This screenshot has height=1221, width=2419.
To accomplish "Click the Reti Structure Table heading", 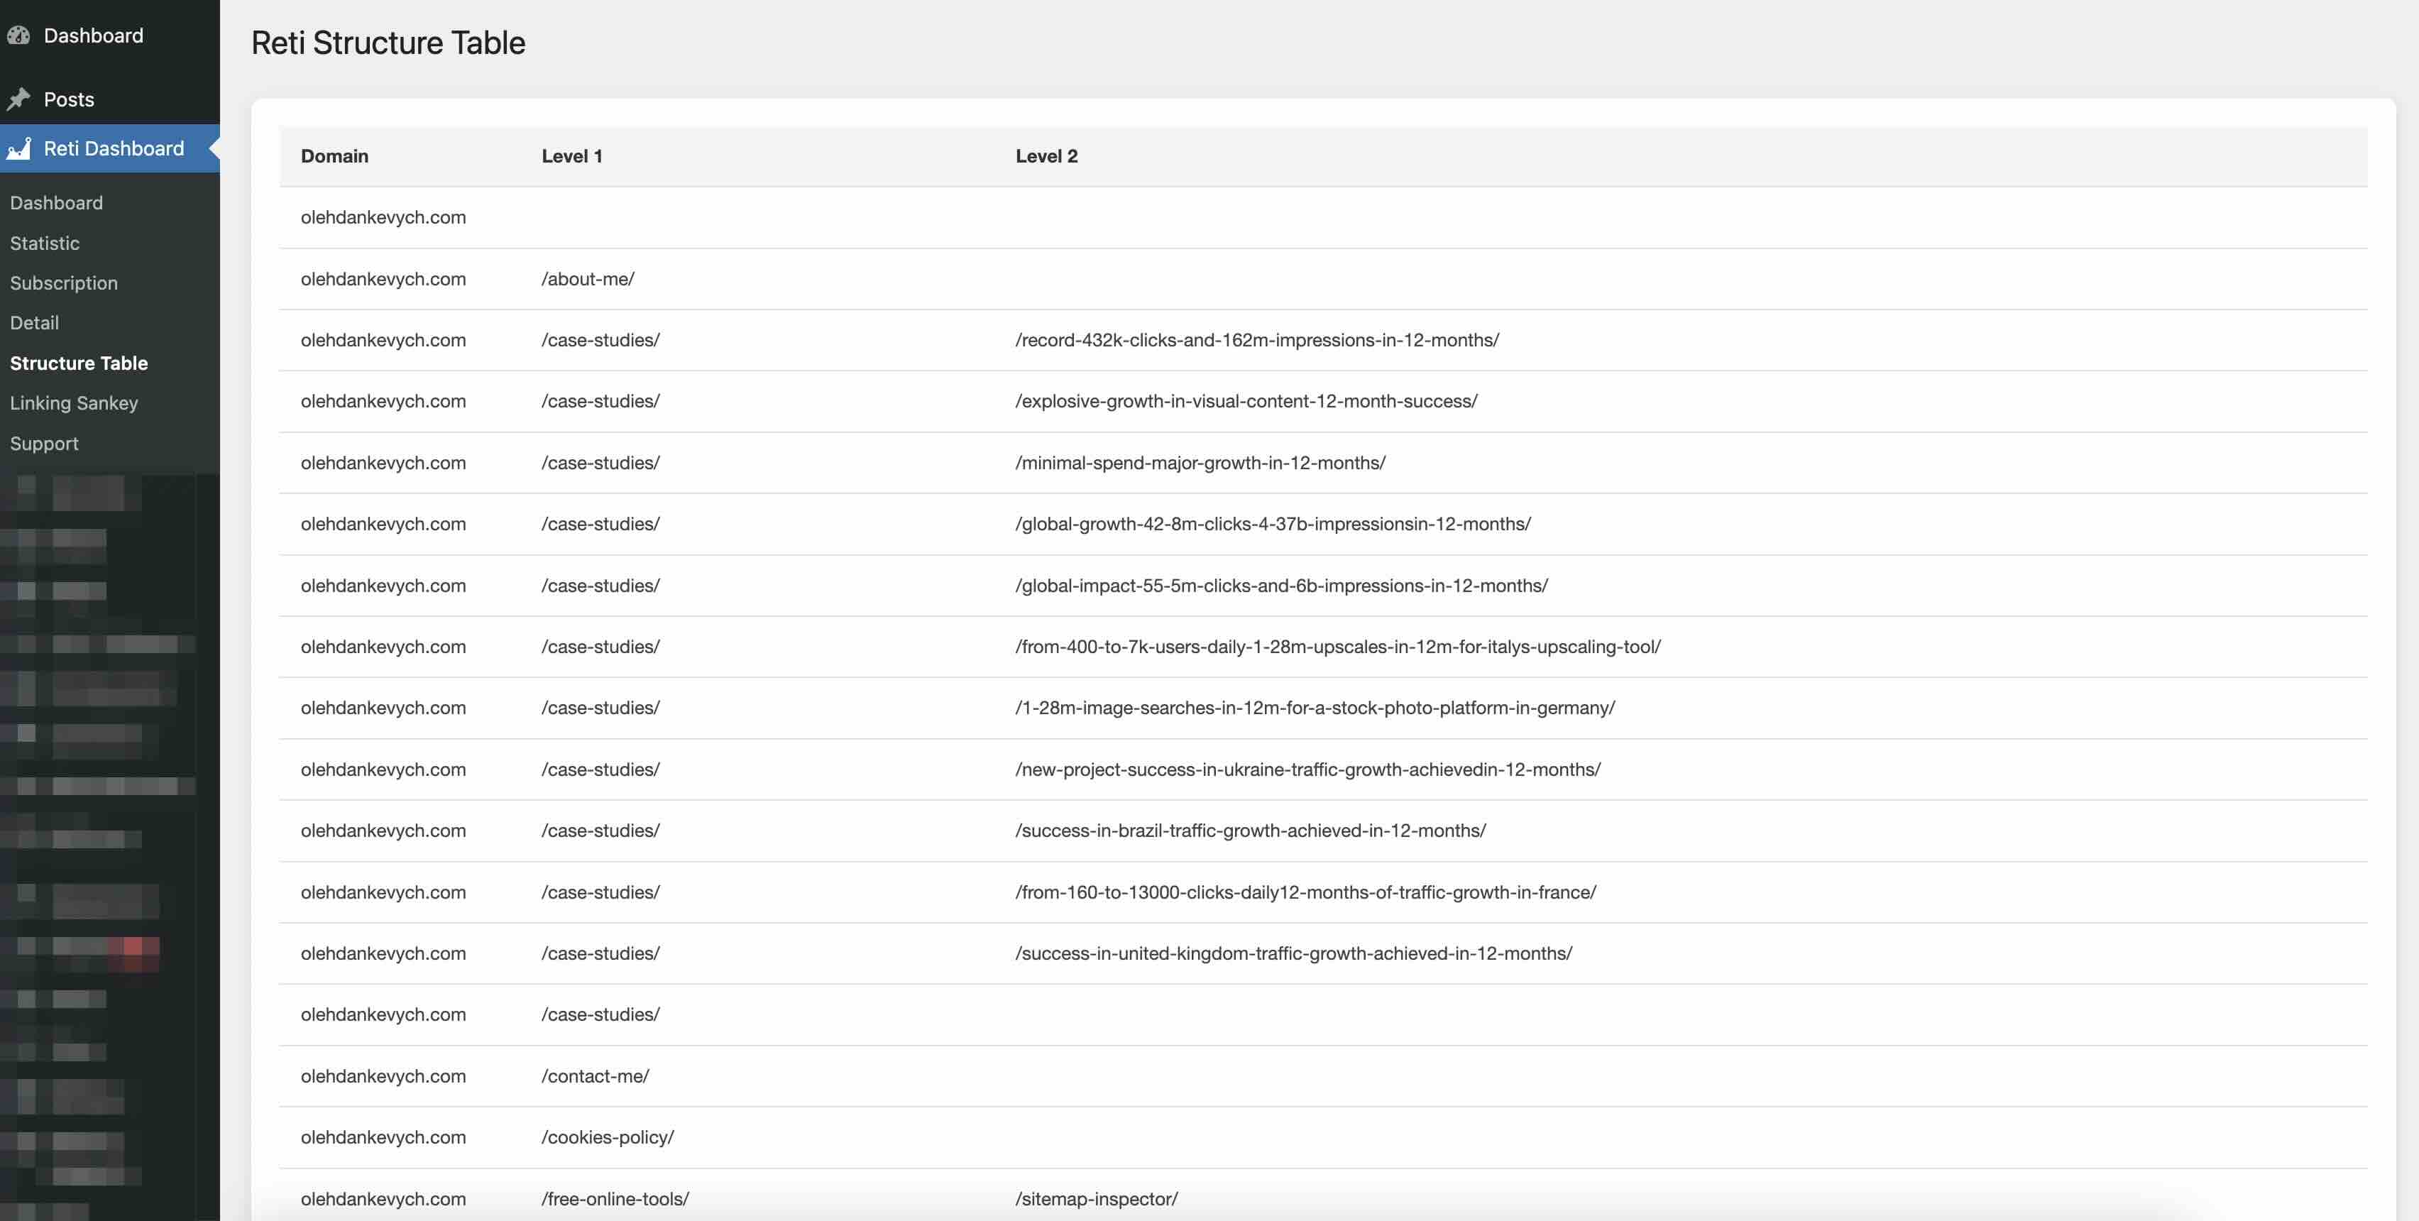I will pyautogui.click(x=388, y=43).
